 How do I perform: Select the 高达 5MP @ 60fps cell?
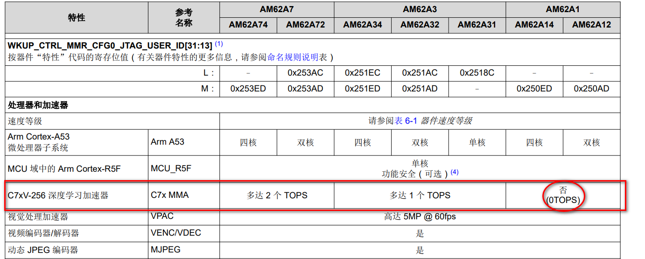click(420, 217)
